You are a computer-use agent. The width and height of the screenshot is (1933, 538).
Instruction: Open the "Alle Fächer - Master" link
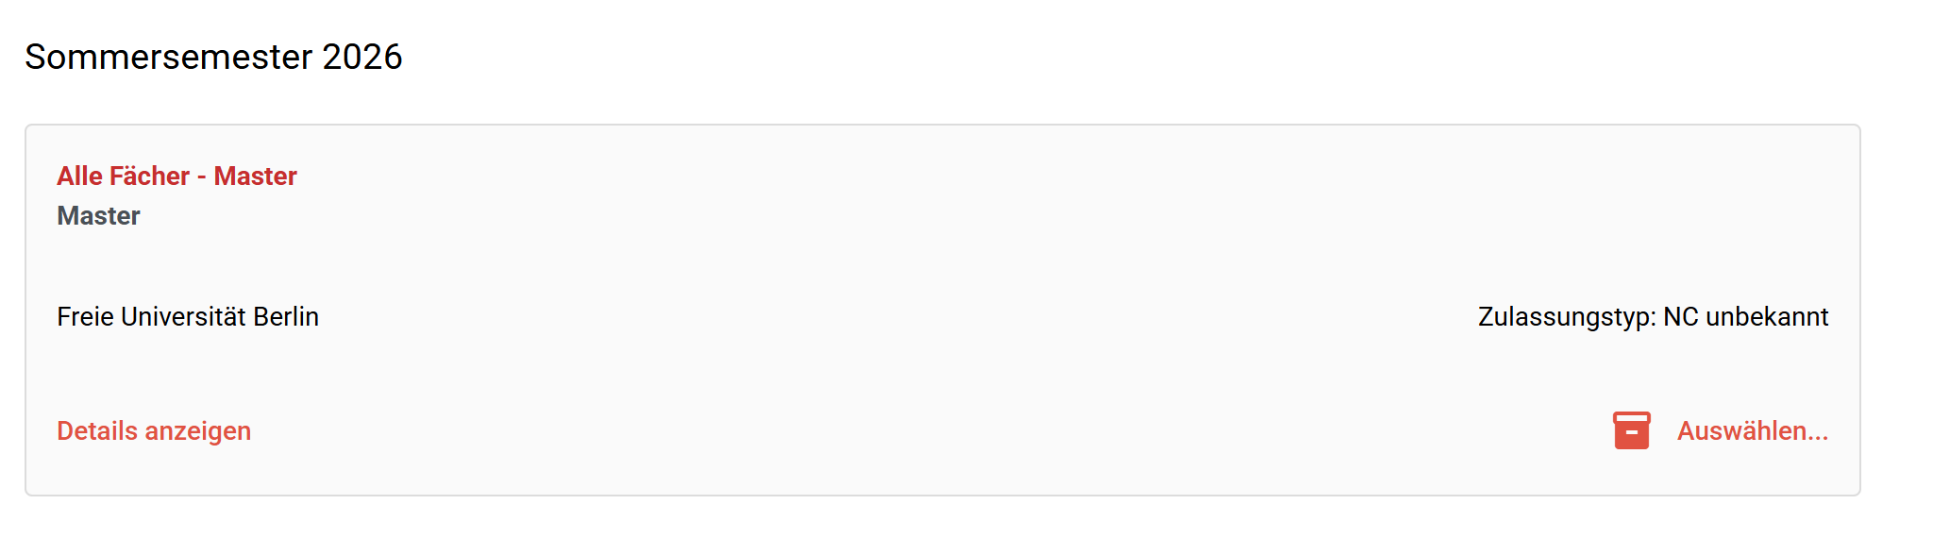point(176,177)
